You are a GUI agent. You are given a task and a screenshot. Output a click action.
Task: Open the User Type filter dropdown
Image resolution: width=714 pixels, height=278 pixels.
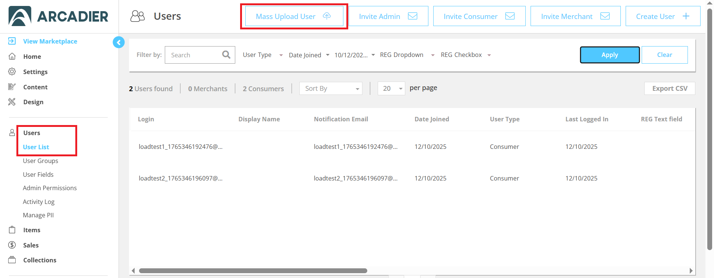(263, 55)
